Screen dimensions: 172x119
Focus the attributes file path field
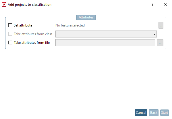105,43
